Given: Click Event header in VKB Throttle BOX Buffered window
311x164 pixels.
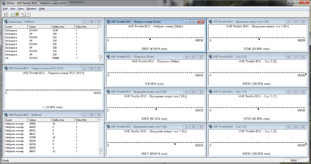Looking at the screenshot, I should tap(16, 120).
